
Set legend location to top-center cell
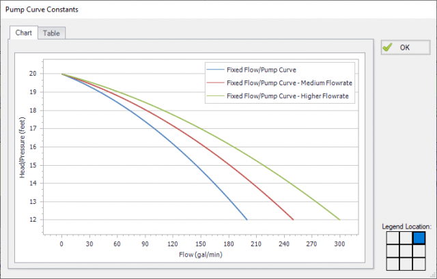pos(406,238)
